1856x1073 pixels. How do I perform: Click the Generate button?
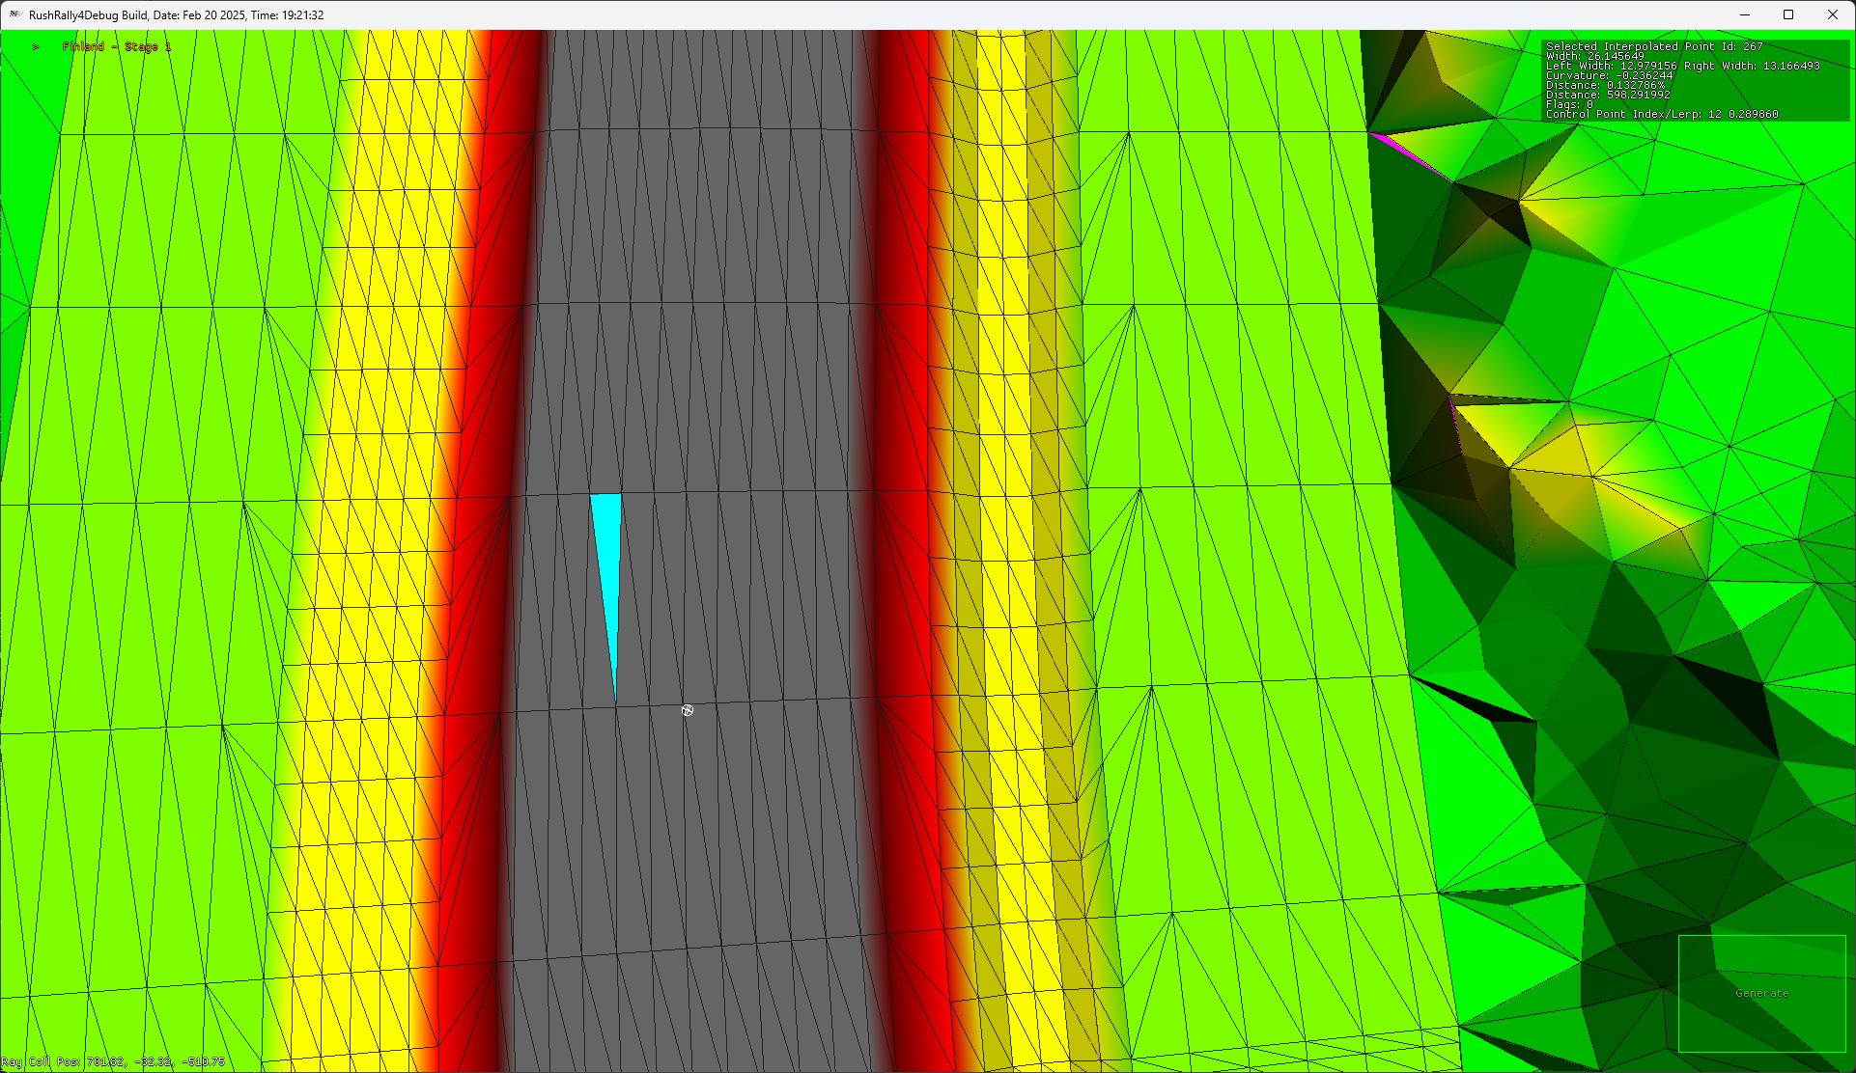coord(1761,993)
